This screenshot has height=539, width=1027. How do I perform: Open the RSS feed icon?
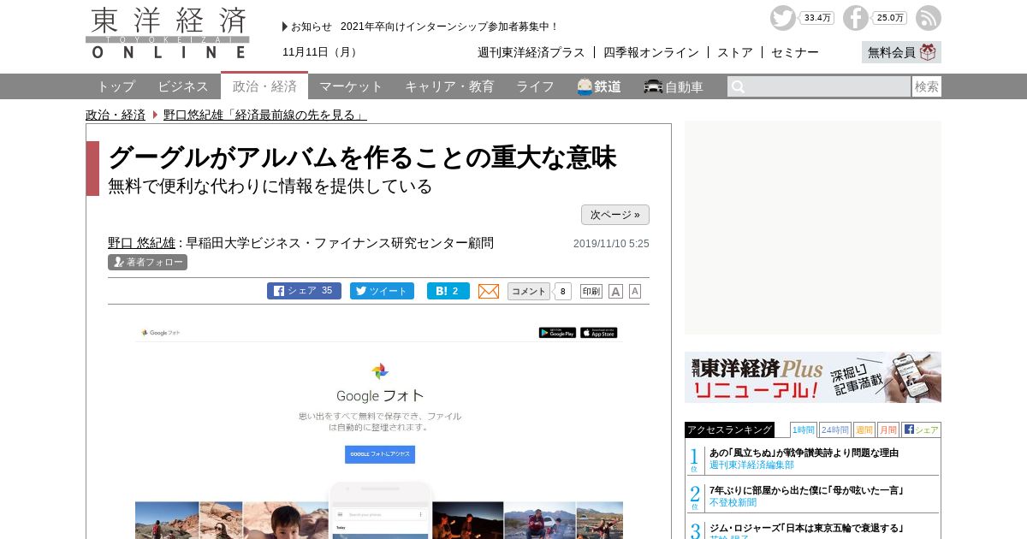pos(929,18)
